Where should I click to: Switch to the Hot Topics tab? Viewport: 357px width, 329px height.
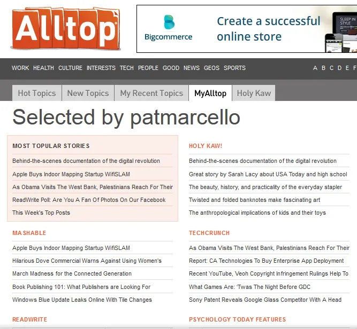(x=37, y=93)
